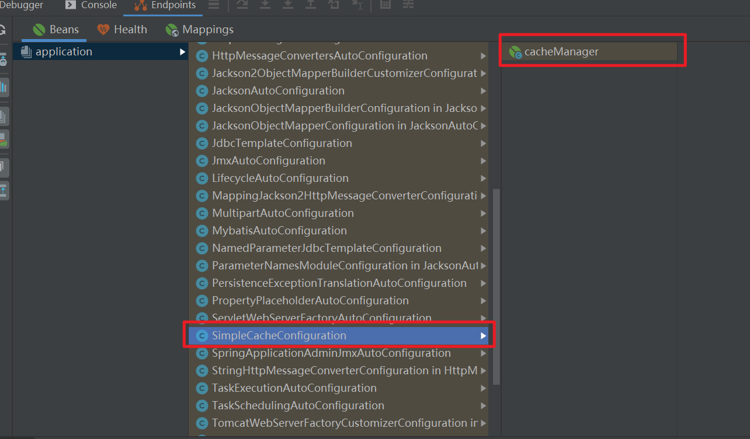The height and width of the screenshot is (439, 750).
Task: Click the stacked pages sidebar icon
Action: [4, 116]
